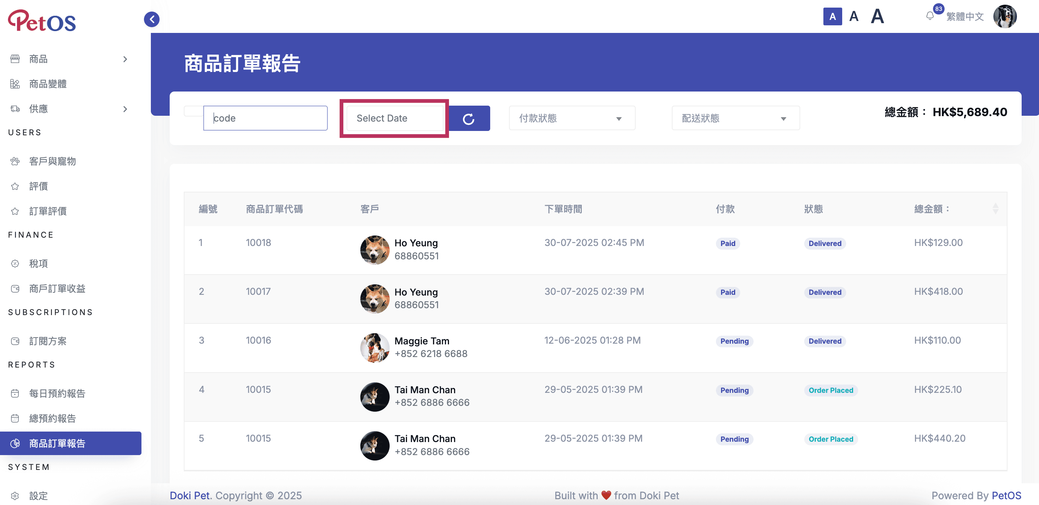Viewport: 1039px width, 505px height.
Task: Open the 付款狀態 dropdown
Action: [572, 118]
